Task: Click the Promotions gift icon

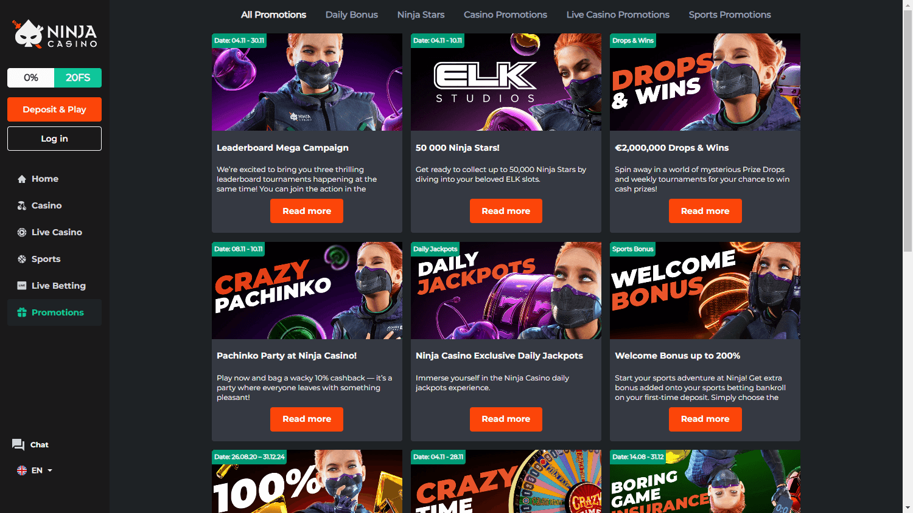Action: point(22,312)
